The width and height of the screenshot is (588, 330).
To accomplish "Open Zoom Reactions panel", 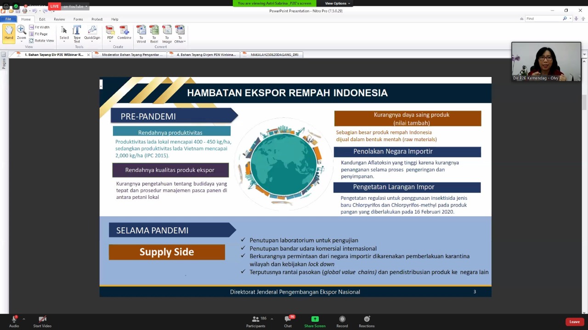I will click(367, 321).
